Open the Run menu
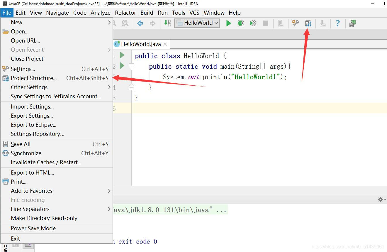This screenshot has height=252, width=387. pos(163,13)
